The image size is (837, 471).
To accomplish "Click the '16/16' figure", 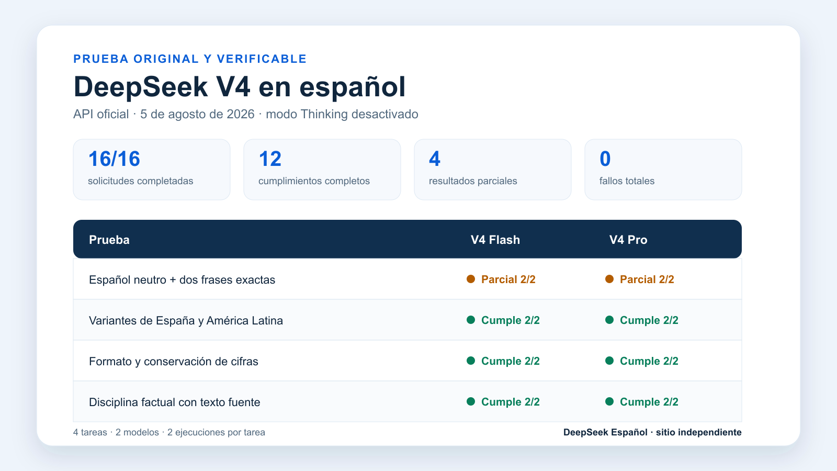I will click(114, 159).
